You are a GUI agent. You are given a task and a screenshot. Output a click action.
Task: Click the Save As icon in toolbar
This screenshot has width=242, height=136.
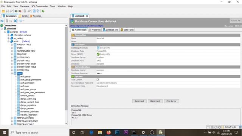[x=11, y=11]
